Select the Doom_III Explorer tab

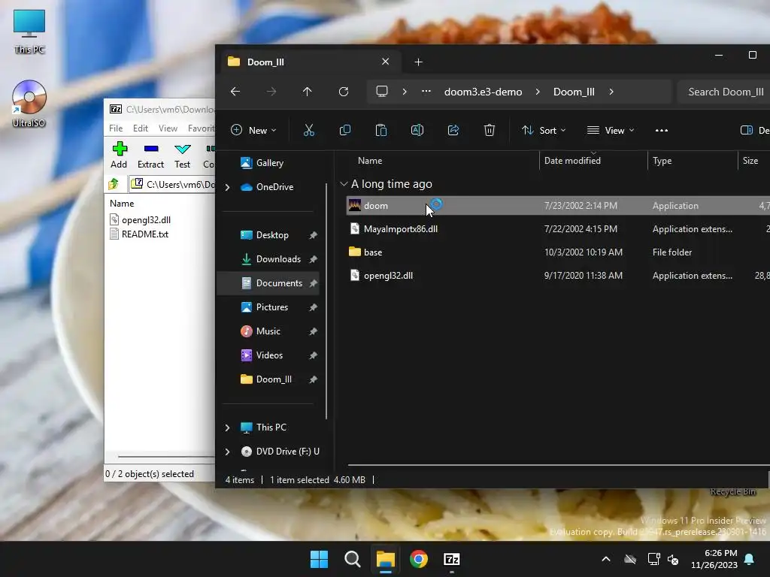coord(309,62)
